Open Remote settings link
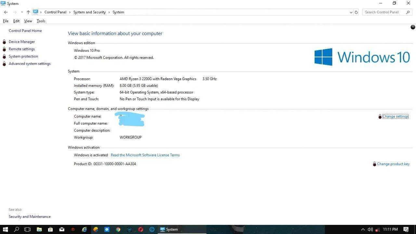This screenshot has width=416, height=234. coord(22,49)
